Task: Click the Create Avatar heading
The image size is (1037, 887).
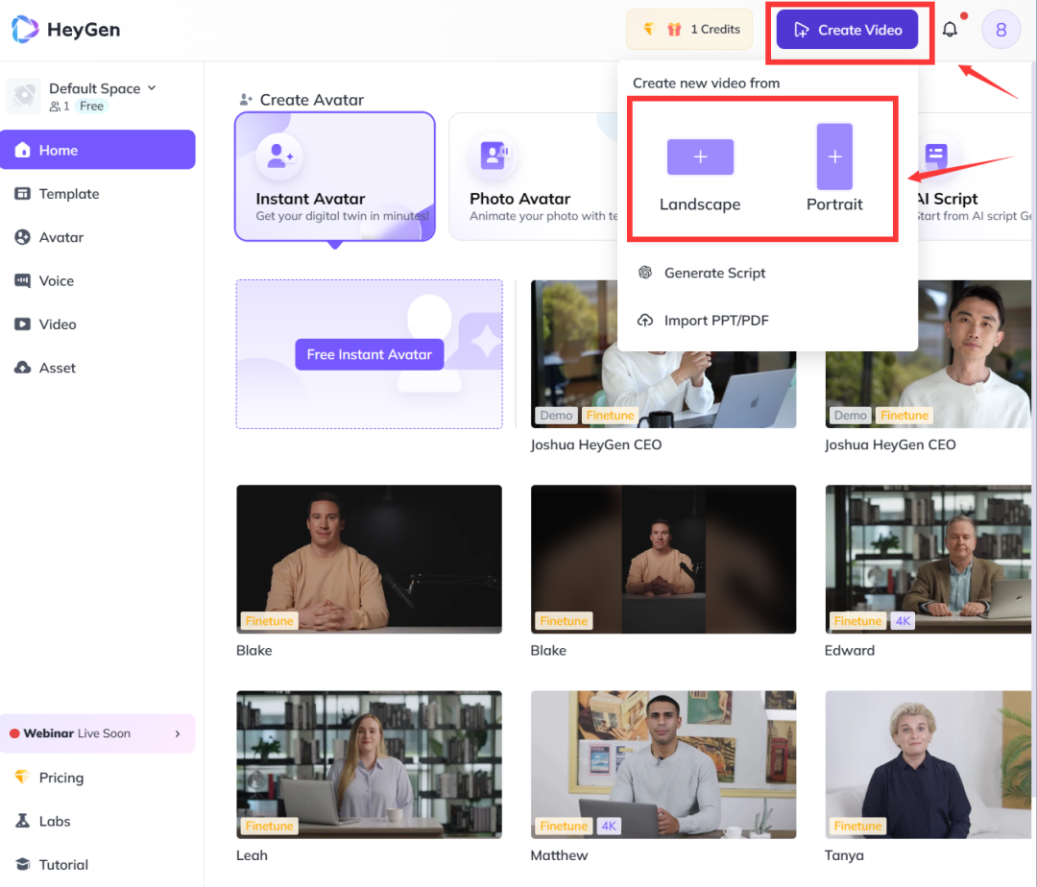Action: click(x=311, y=100)
